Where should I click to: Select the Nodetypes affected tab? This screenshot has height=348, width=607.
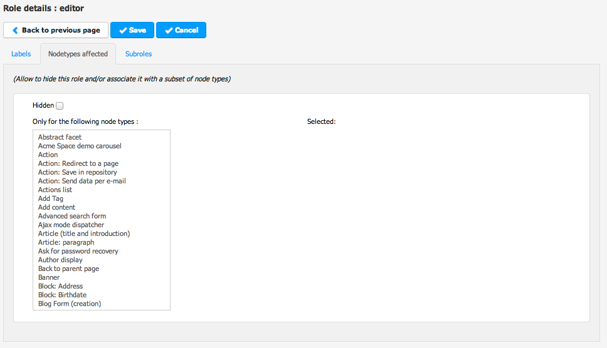click(78, 54)
